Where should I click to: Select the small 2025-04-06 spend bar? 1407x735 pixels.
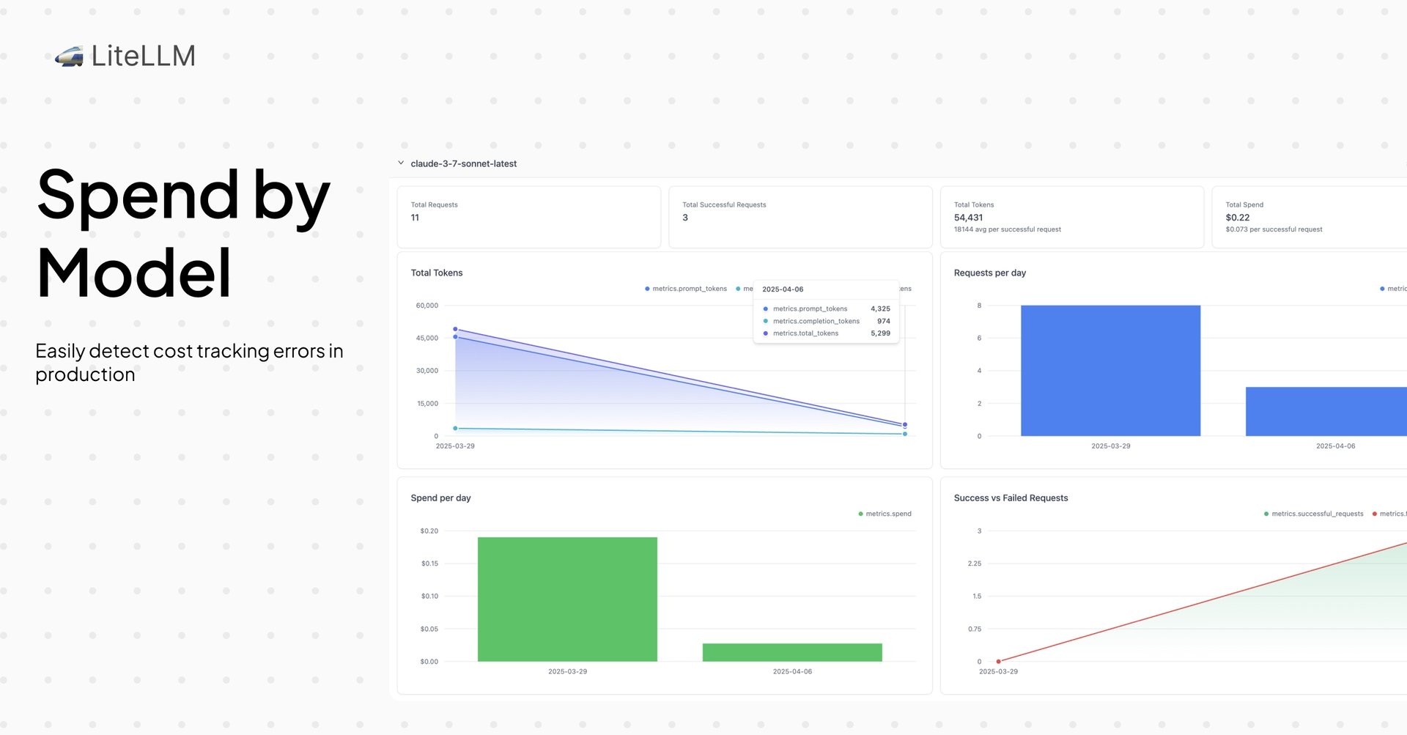tap(792, 652)
